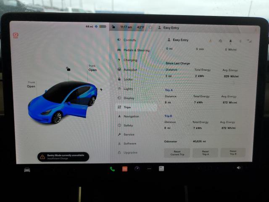Tap the charge port lightning bolt icon
Screen dimensions: 269x202
pyautogui.click(x=101, y=90)
